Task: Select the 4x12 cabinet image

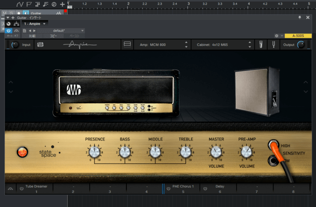Action: [256, 92]
